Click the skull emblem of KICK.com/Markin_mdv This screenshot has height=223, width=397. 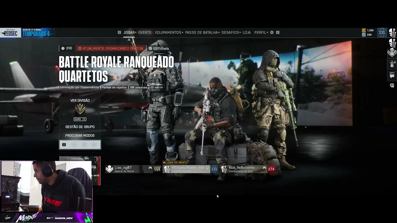click(167, 169)
